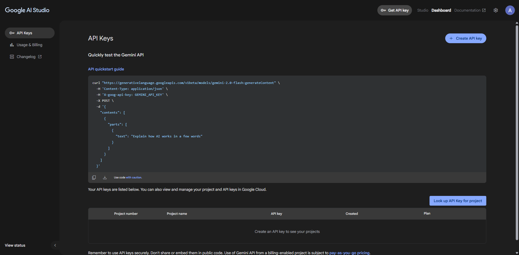Click the Content-Type header code line
519x255 pixels.
point(132,89)
